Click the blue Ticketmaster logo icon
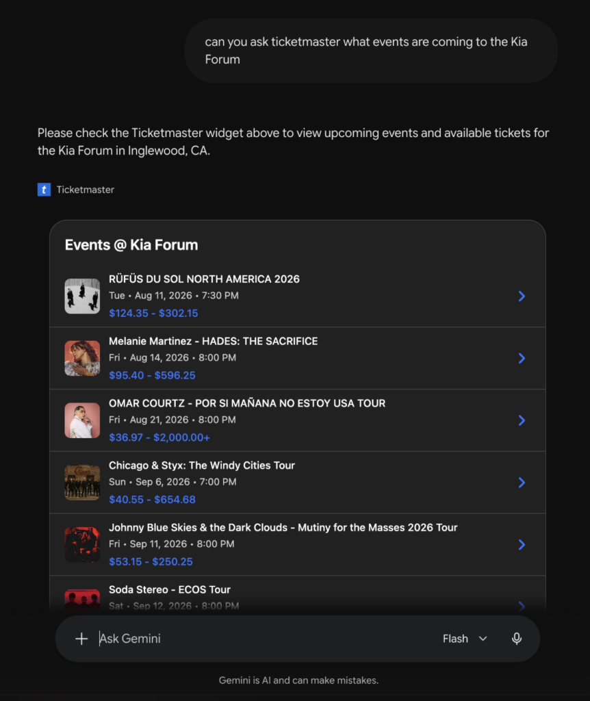This screenshot has height=701, width=590. point(44,190)
